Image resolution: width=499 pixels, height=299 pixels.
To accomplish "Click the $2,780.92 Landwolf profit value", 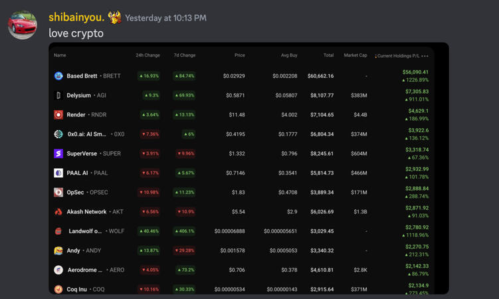I will (x=417, y=227).
